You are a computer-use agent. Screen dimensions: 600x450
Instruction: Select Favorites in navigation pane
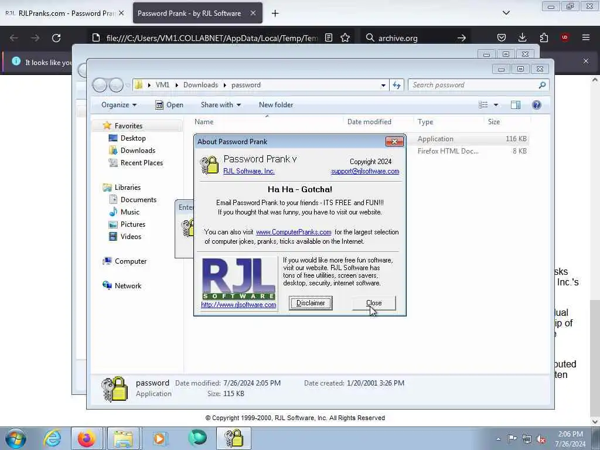pyautogui.click(x=128, y=126)
